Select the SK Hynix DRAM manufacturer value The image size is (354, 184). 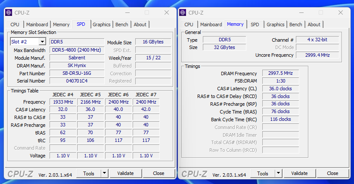tap(77, 65)
